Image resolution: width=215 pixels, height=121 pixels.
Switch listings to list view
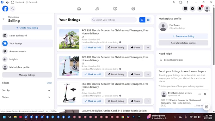click(x=142, y=20)
